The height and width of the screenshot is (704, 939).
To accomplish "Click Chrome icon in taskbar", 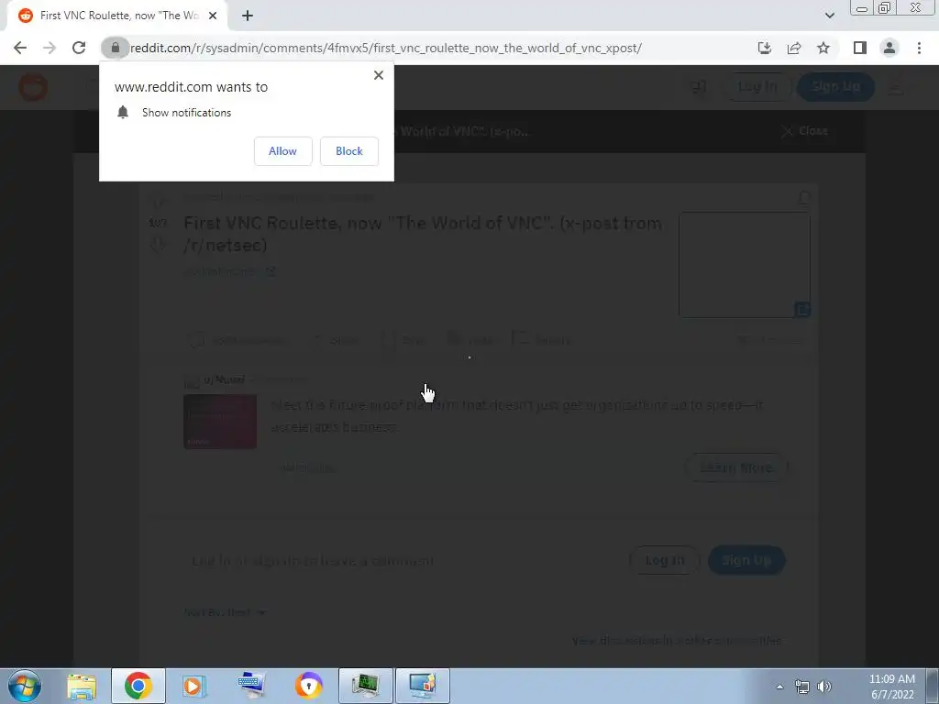I will [x=138, y=686].
